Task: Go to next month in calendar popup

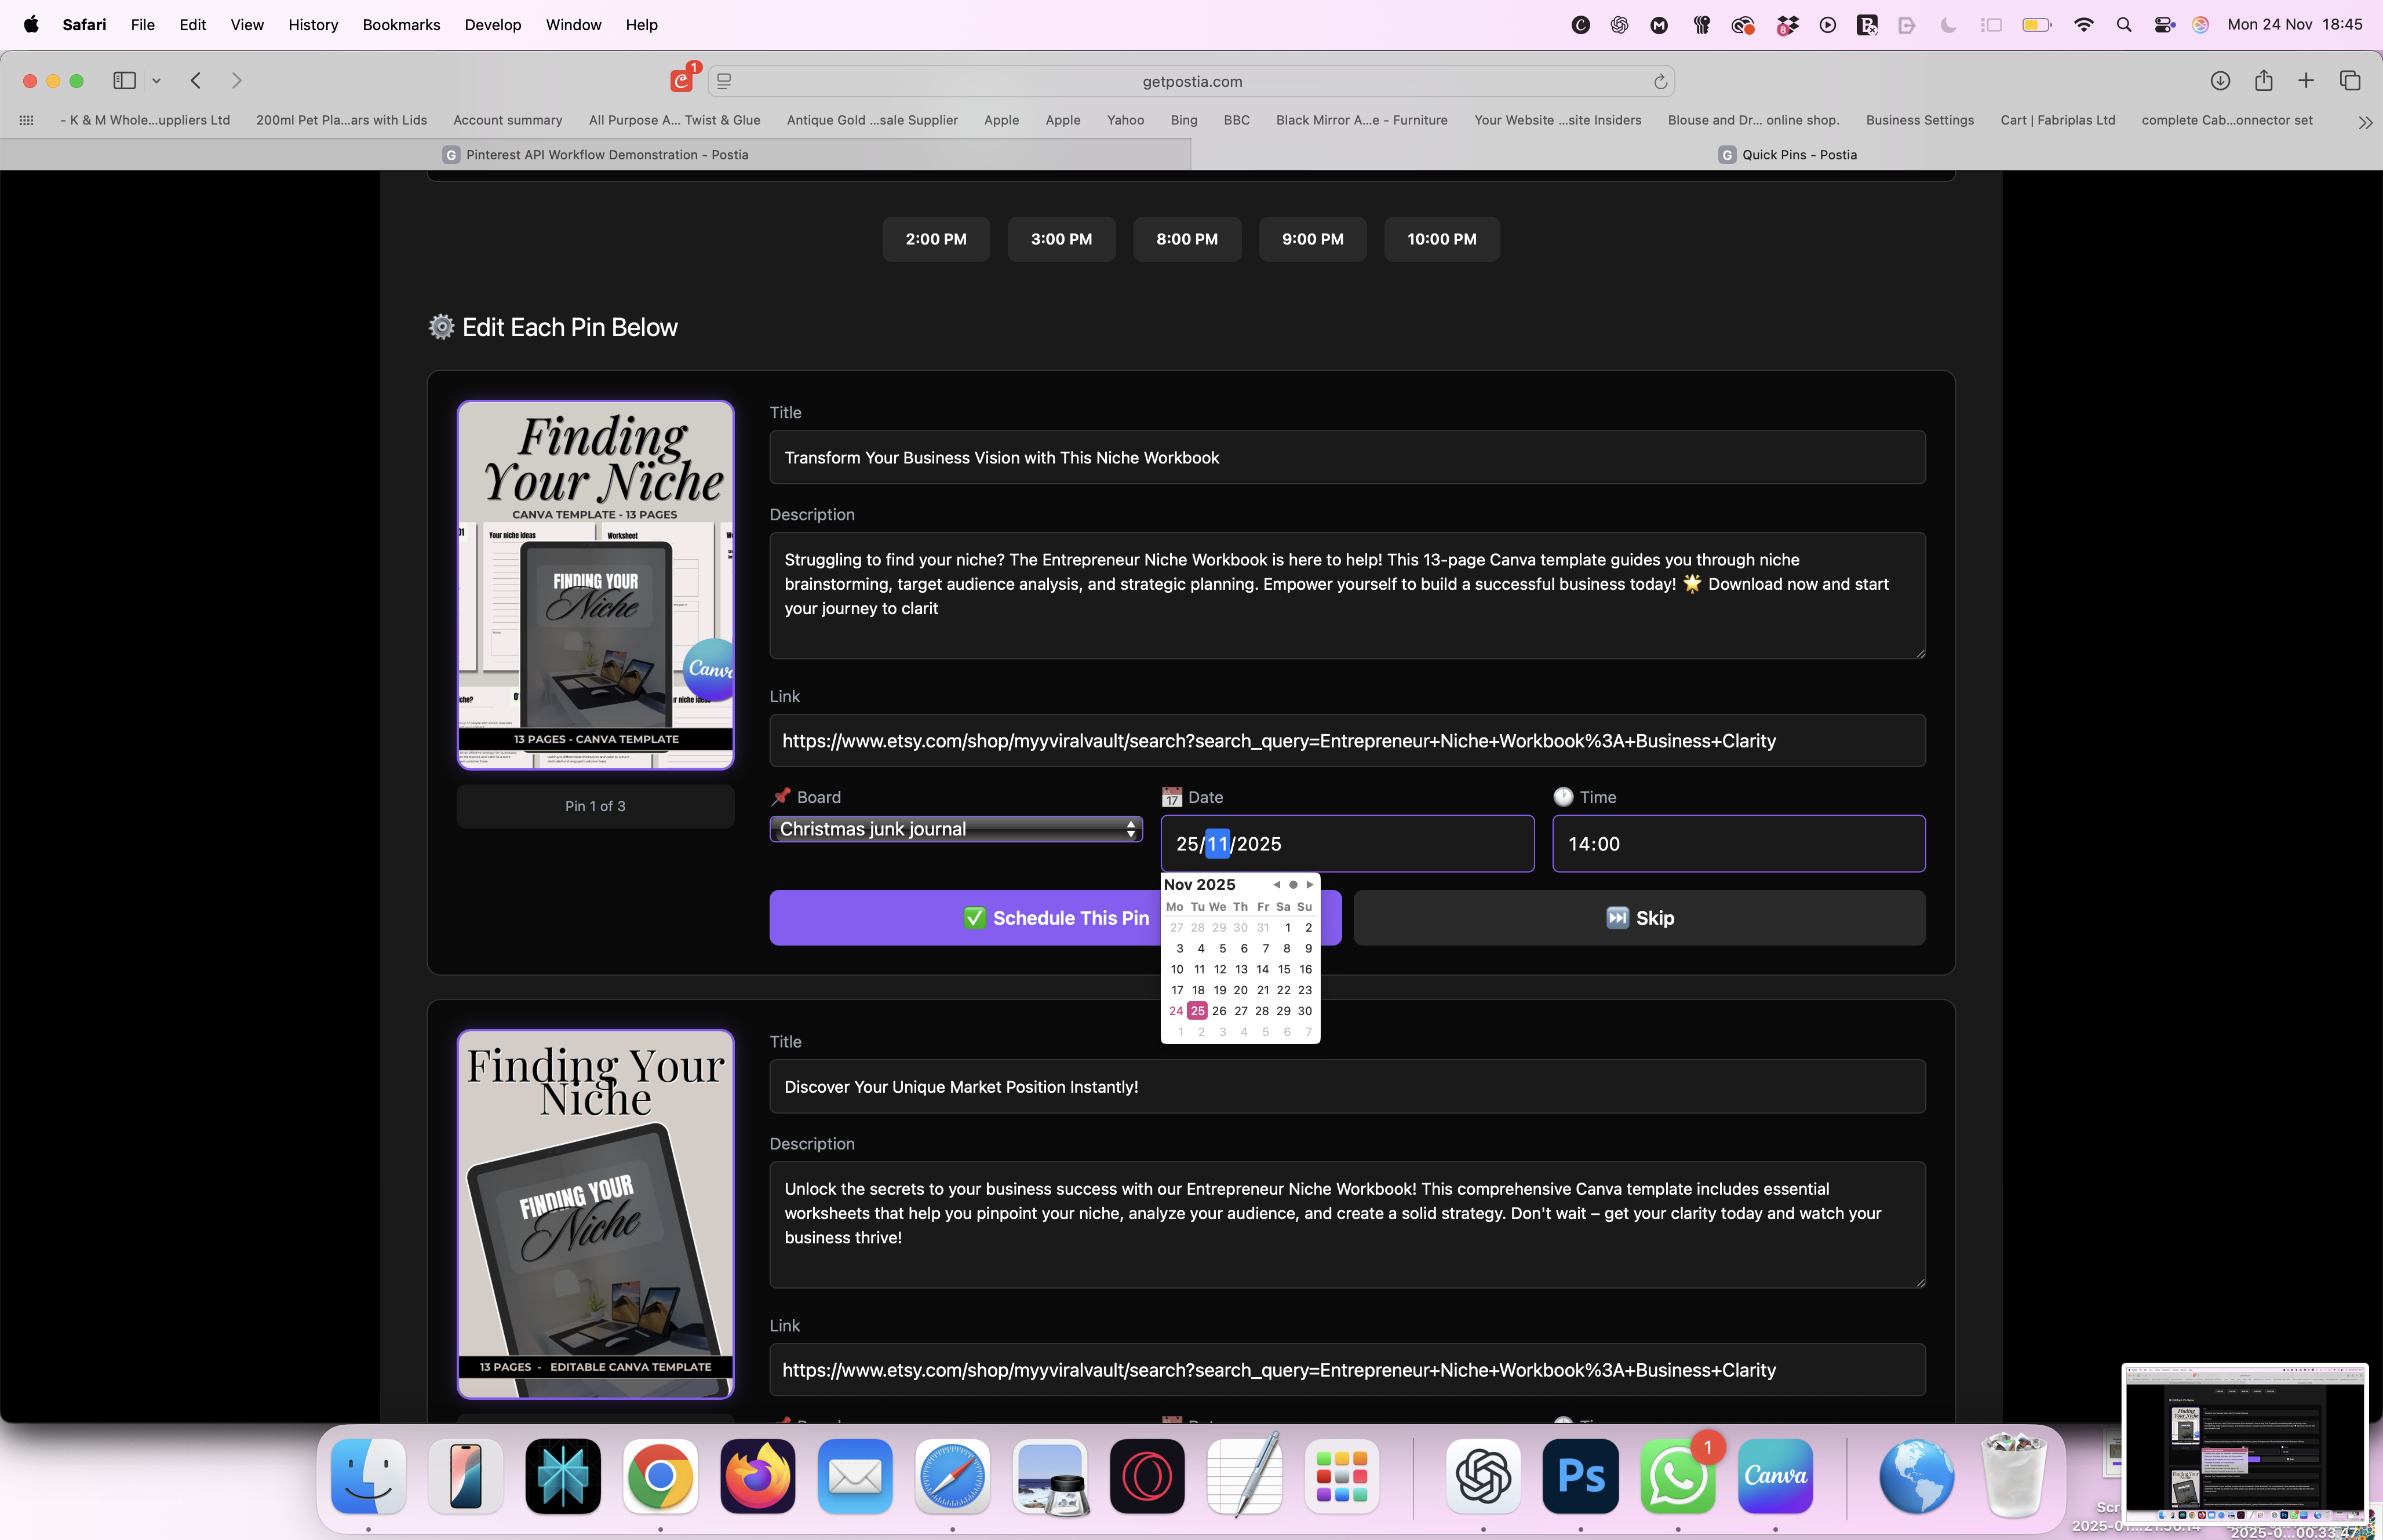Action: 1310,885
